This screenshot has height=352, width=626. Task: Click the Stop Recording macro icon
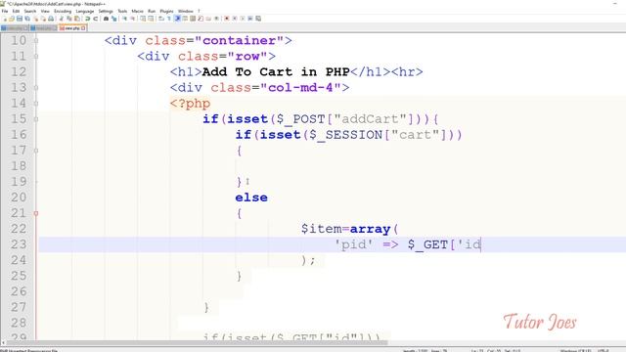tap(235, 19)
